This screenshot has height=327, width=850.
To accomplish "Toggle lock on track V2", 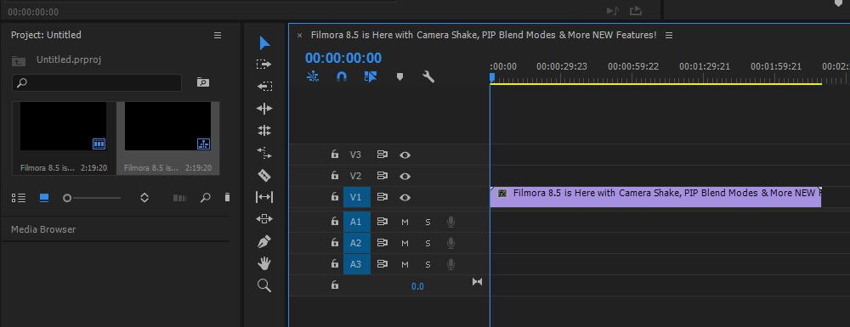I will [334, 176].
